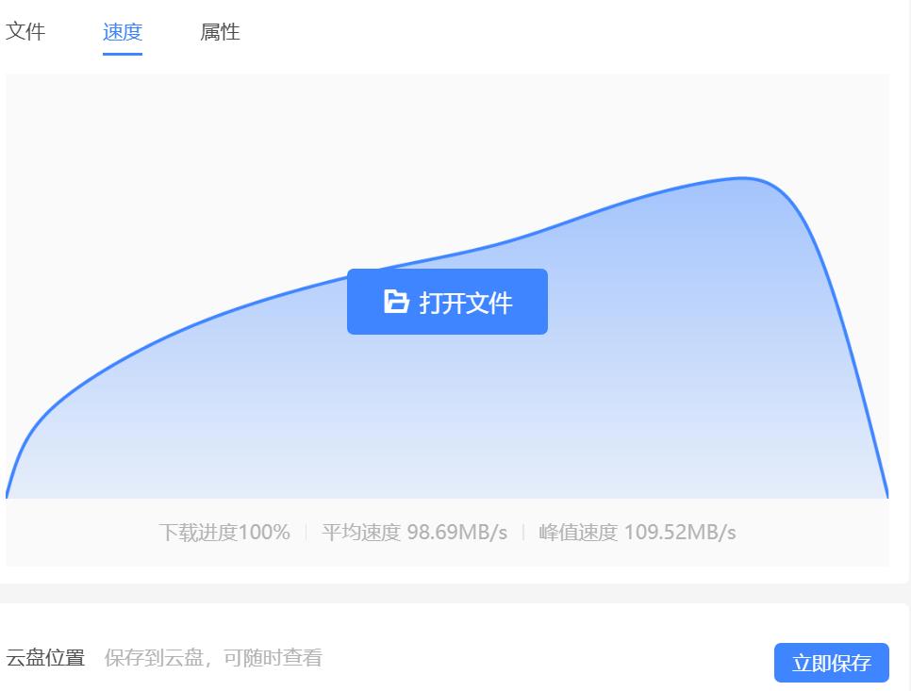This screenshot has width=911, height=691.
Task: Select the highlighted 速度 tab
Action: pos(122,32)
